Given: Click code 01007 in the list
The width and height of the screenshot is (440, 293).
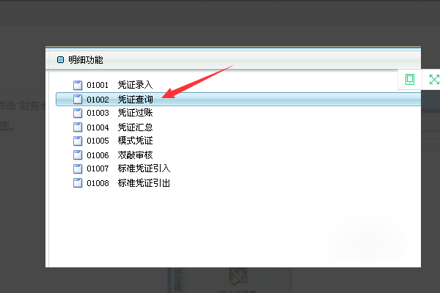Looking at the screenshot, I should (x=98, y=168).
